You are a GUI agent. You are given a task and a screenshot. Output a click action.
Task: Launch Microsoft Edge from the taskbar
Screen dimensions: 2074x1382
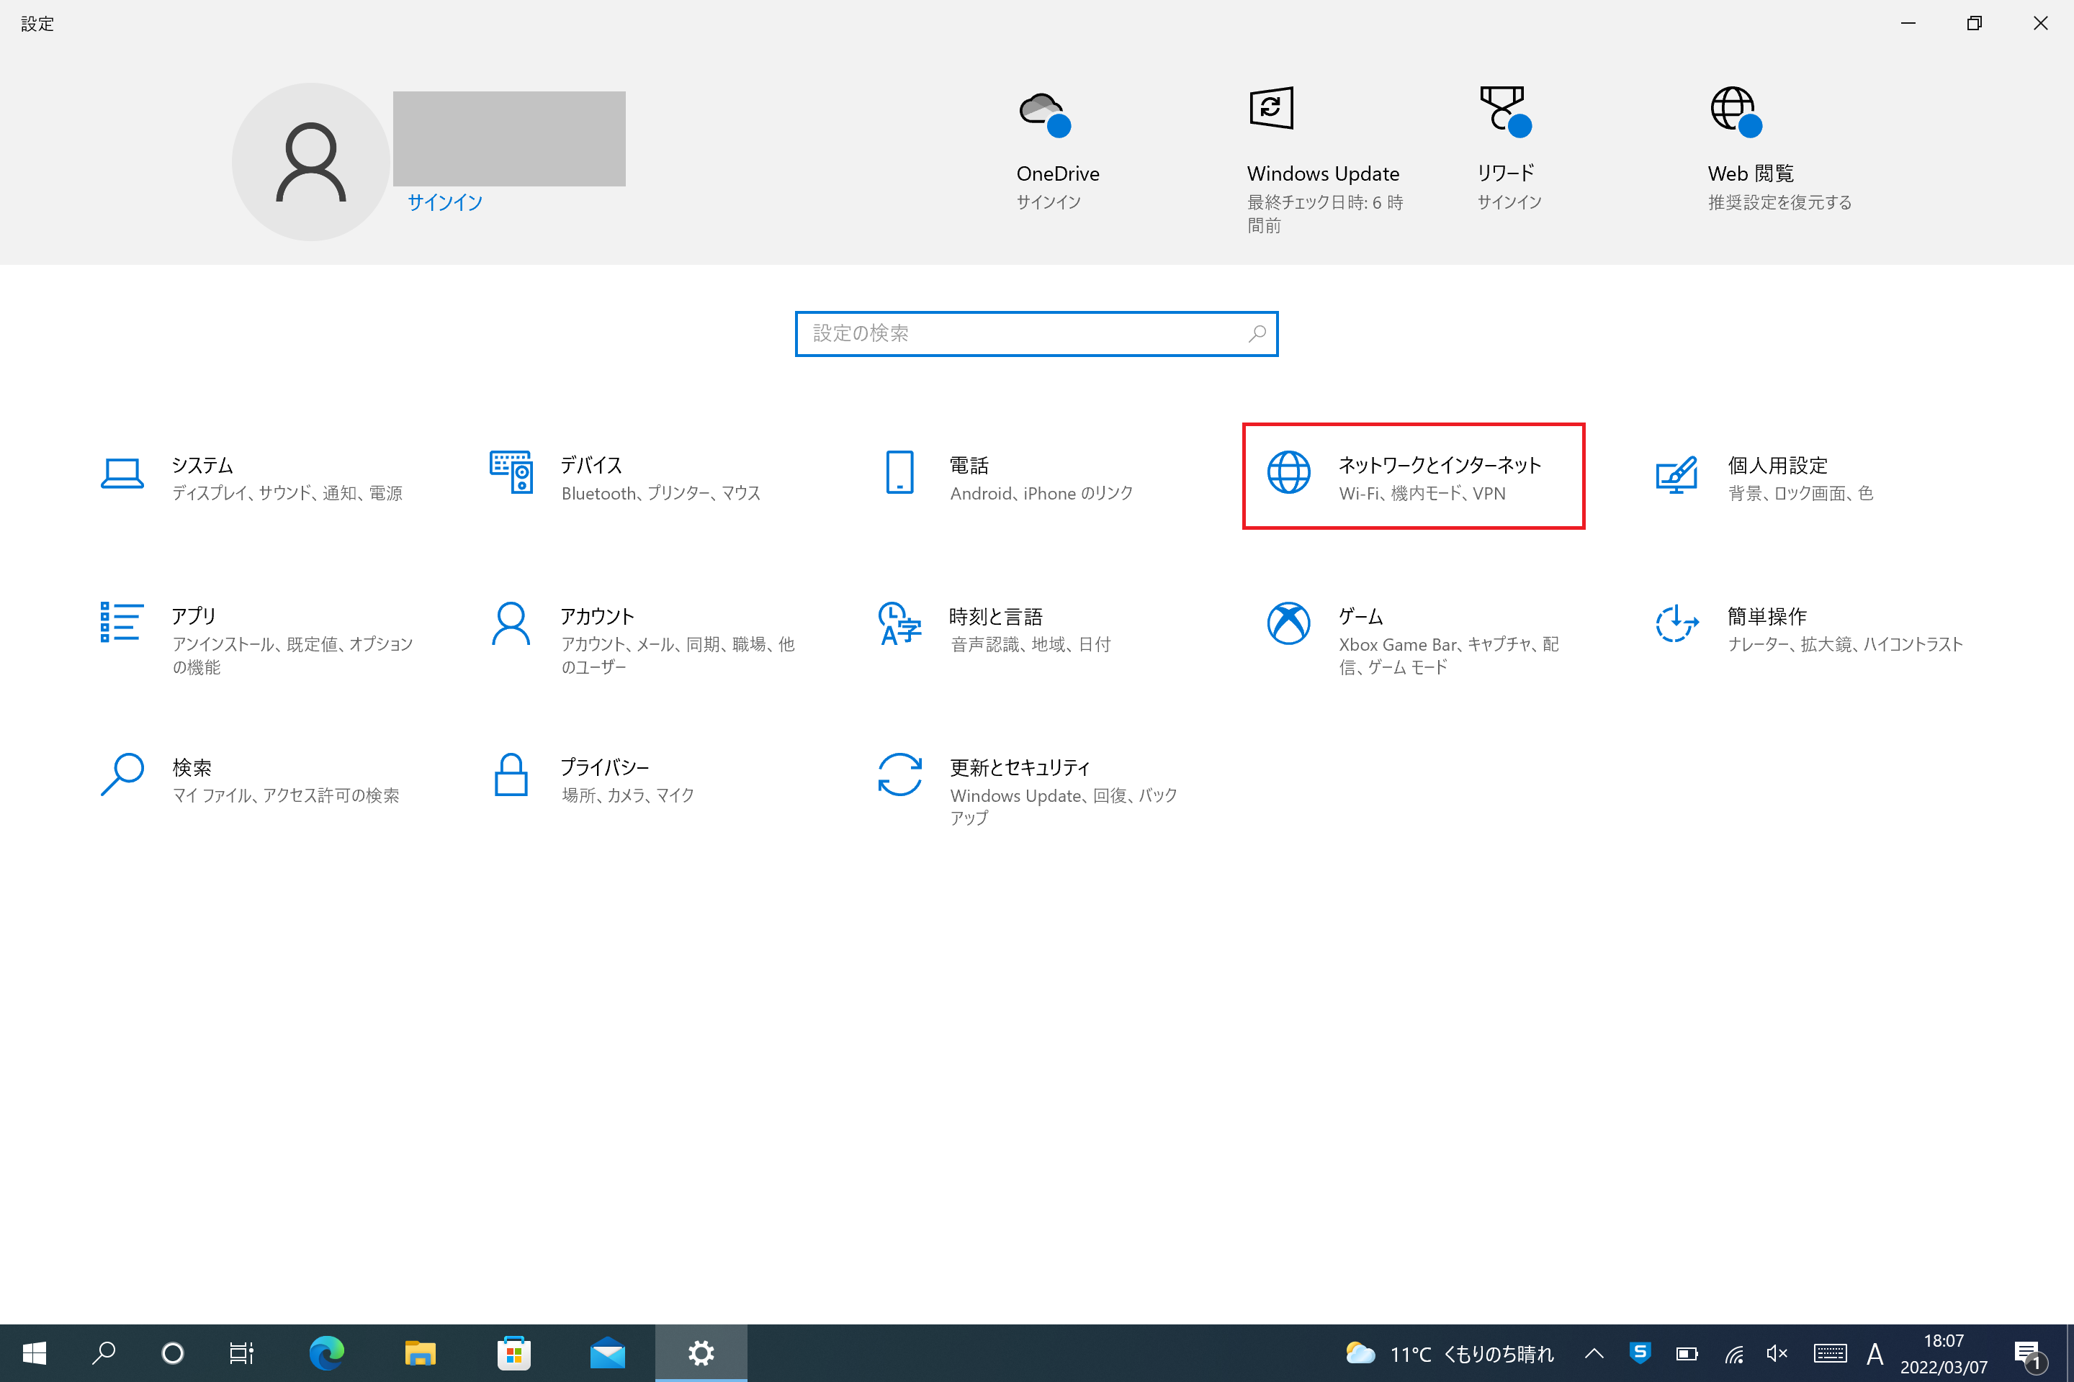pyautogui.click(x=326, y=1353)
